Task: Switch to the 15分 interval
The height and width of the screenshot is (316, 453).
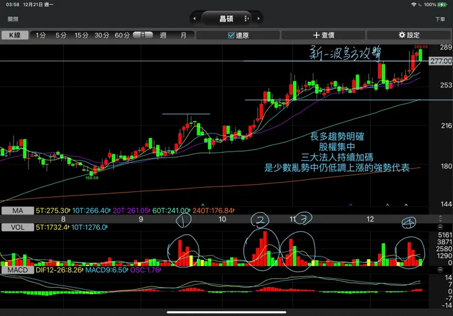Action: (81, 35)
